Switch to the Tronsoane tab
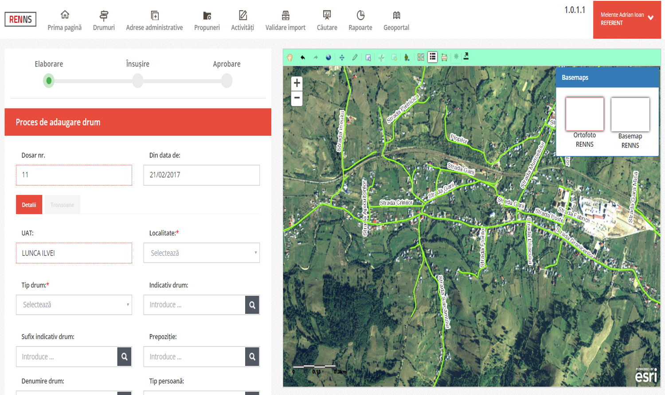The image size is (665, 395). pos(62,205)
